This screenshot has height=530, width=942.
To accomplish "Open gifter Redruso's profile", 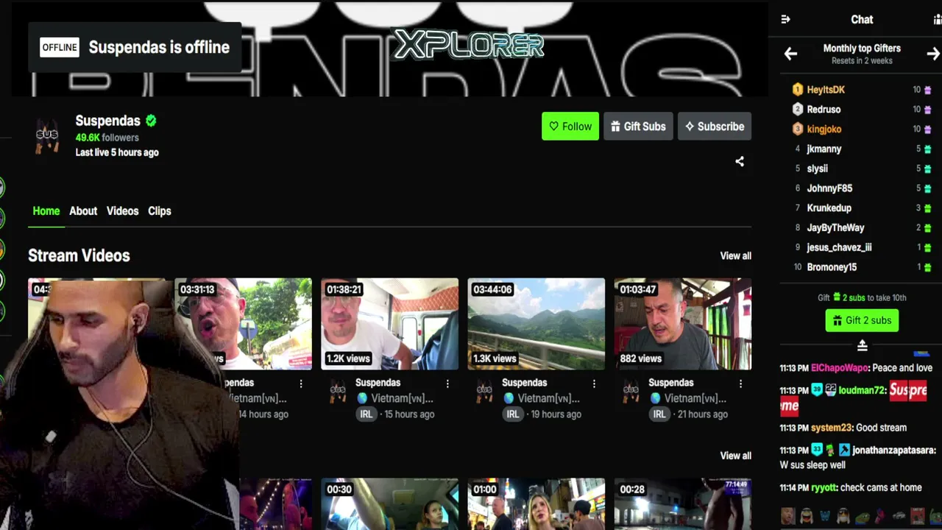I will point(824,110).
